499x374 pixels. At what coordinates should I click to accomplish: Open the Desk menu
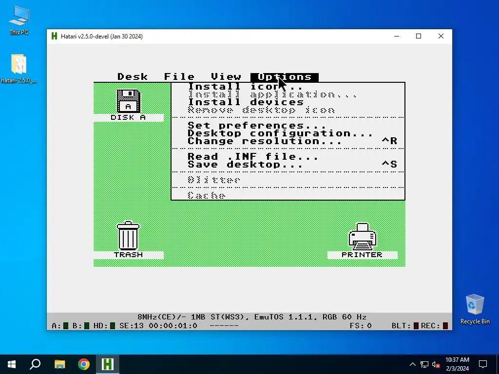(x=133, y=77)
